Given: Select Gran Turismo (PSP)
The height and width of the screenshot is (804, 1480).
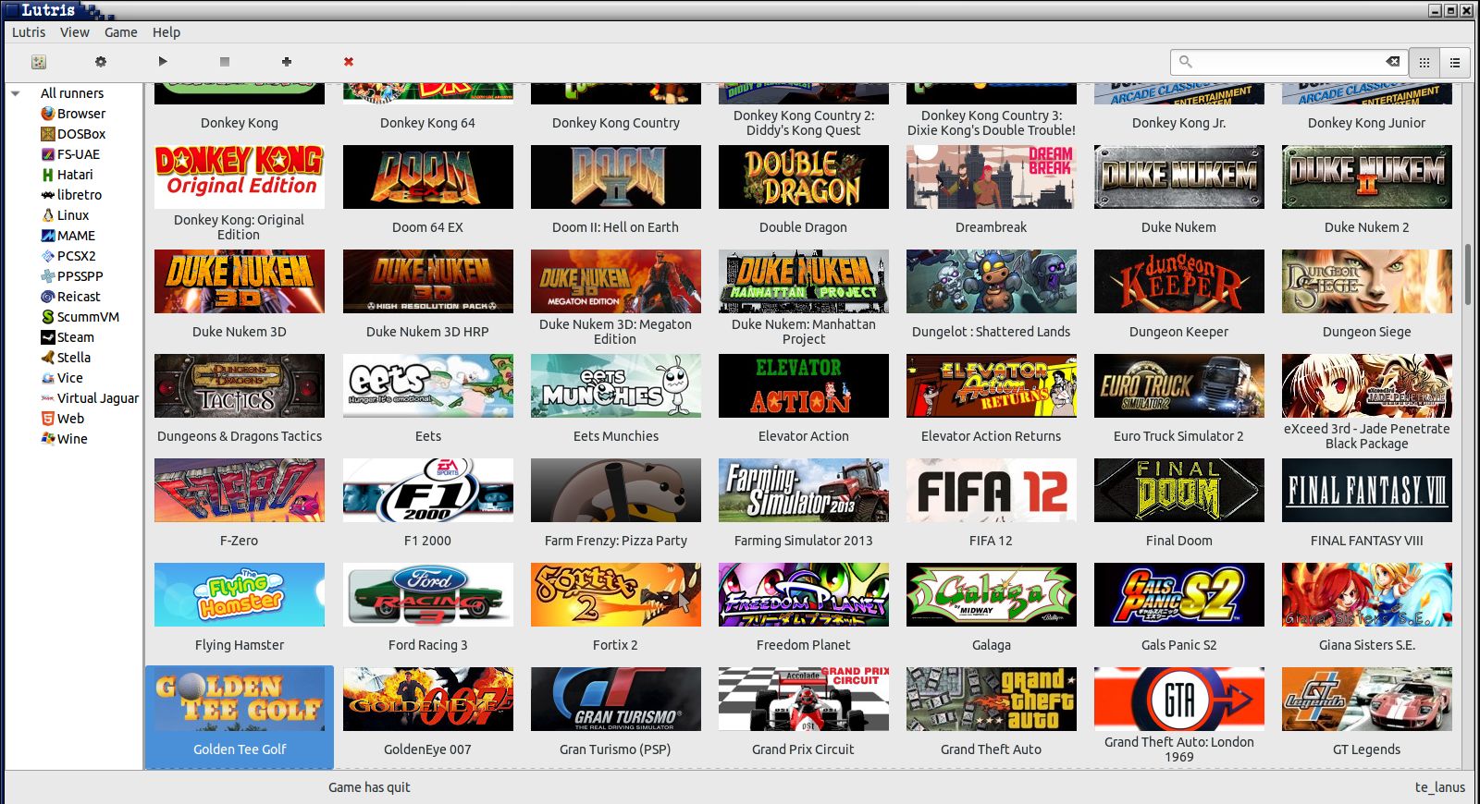Looking at the screenshot, I should click(x=615, y=713).
